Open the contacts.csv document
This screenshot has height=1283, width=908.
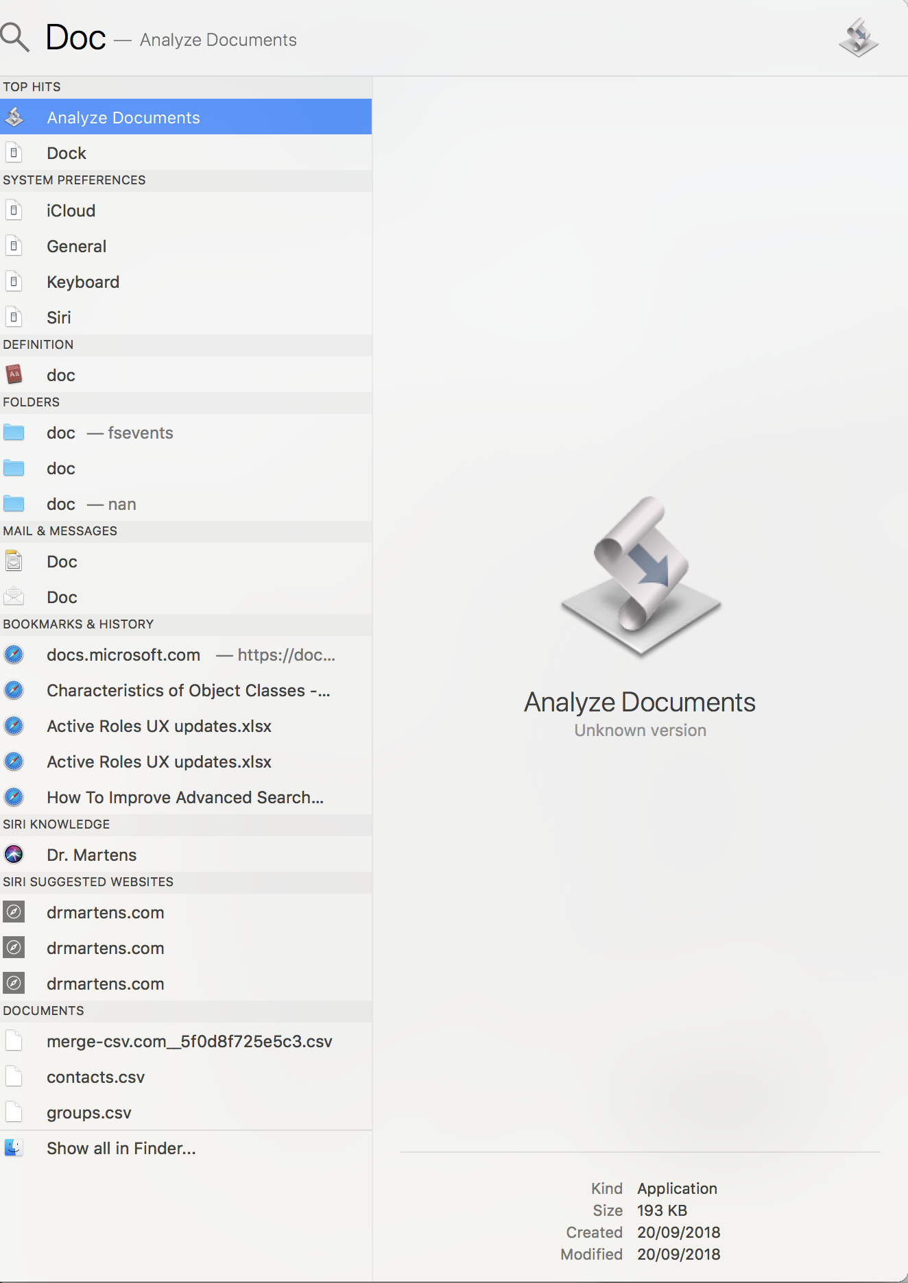(96, 1077)
